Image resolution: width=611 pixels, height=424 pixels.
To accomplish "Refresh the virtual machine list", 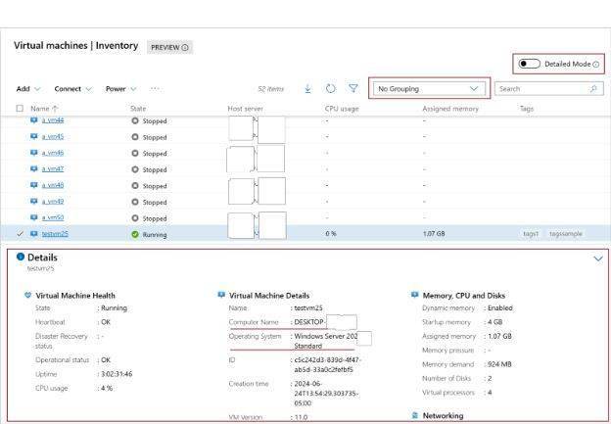I will click(331, 89).
